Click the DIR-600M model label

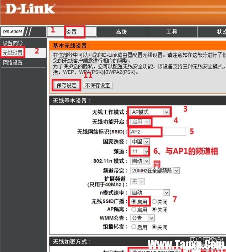(12, 32)
